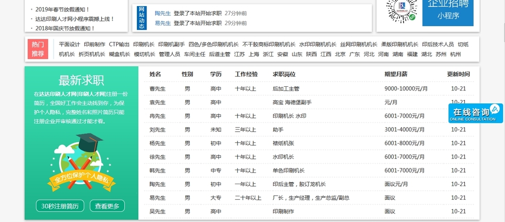Open the 企业招聘 小程序 blue banner

[x=447, y=13]
